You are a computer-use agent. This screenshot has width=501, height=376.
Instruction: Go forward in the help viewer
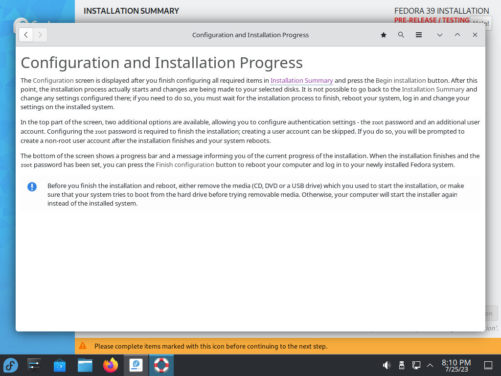(40, 35)
